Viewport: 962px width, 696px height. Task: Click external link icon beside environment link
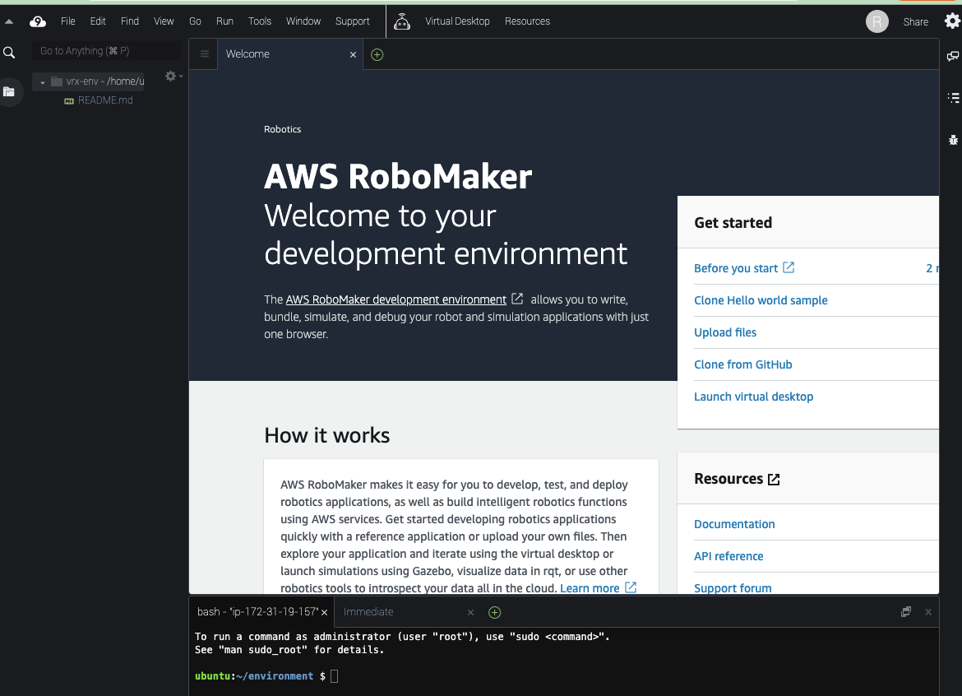pos(517,299)
